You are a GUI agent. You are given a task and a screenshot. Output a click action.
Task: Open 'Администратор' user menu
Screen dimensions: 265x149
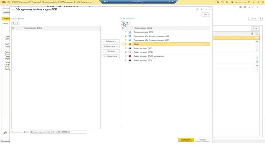[x=240, y=2]
